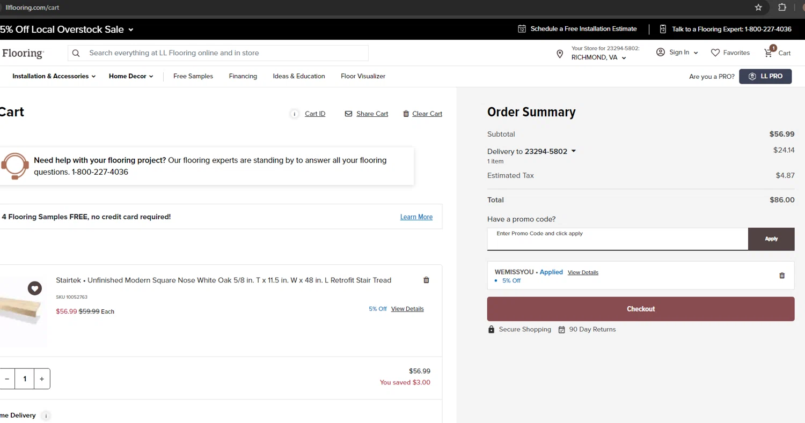Open the Cart ID link

click(x=315, y=114)
